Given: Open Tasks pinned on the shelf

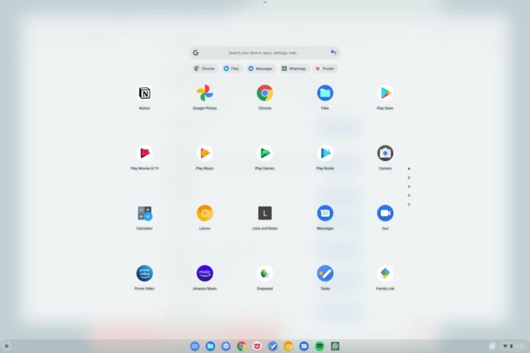Looking at the screenshot, I should 273,346.
